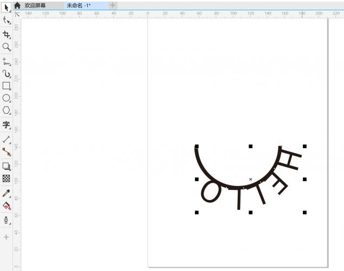This screenshot has width=344, height=271.
Task: Select the Ellipse tool
Action: point(7,98)
